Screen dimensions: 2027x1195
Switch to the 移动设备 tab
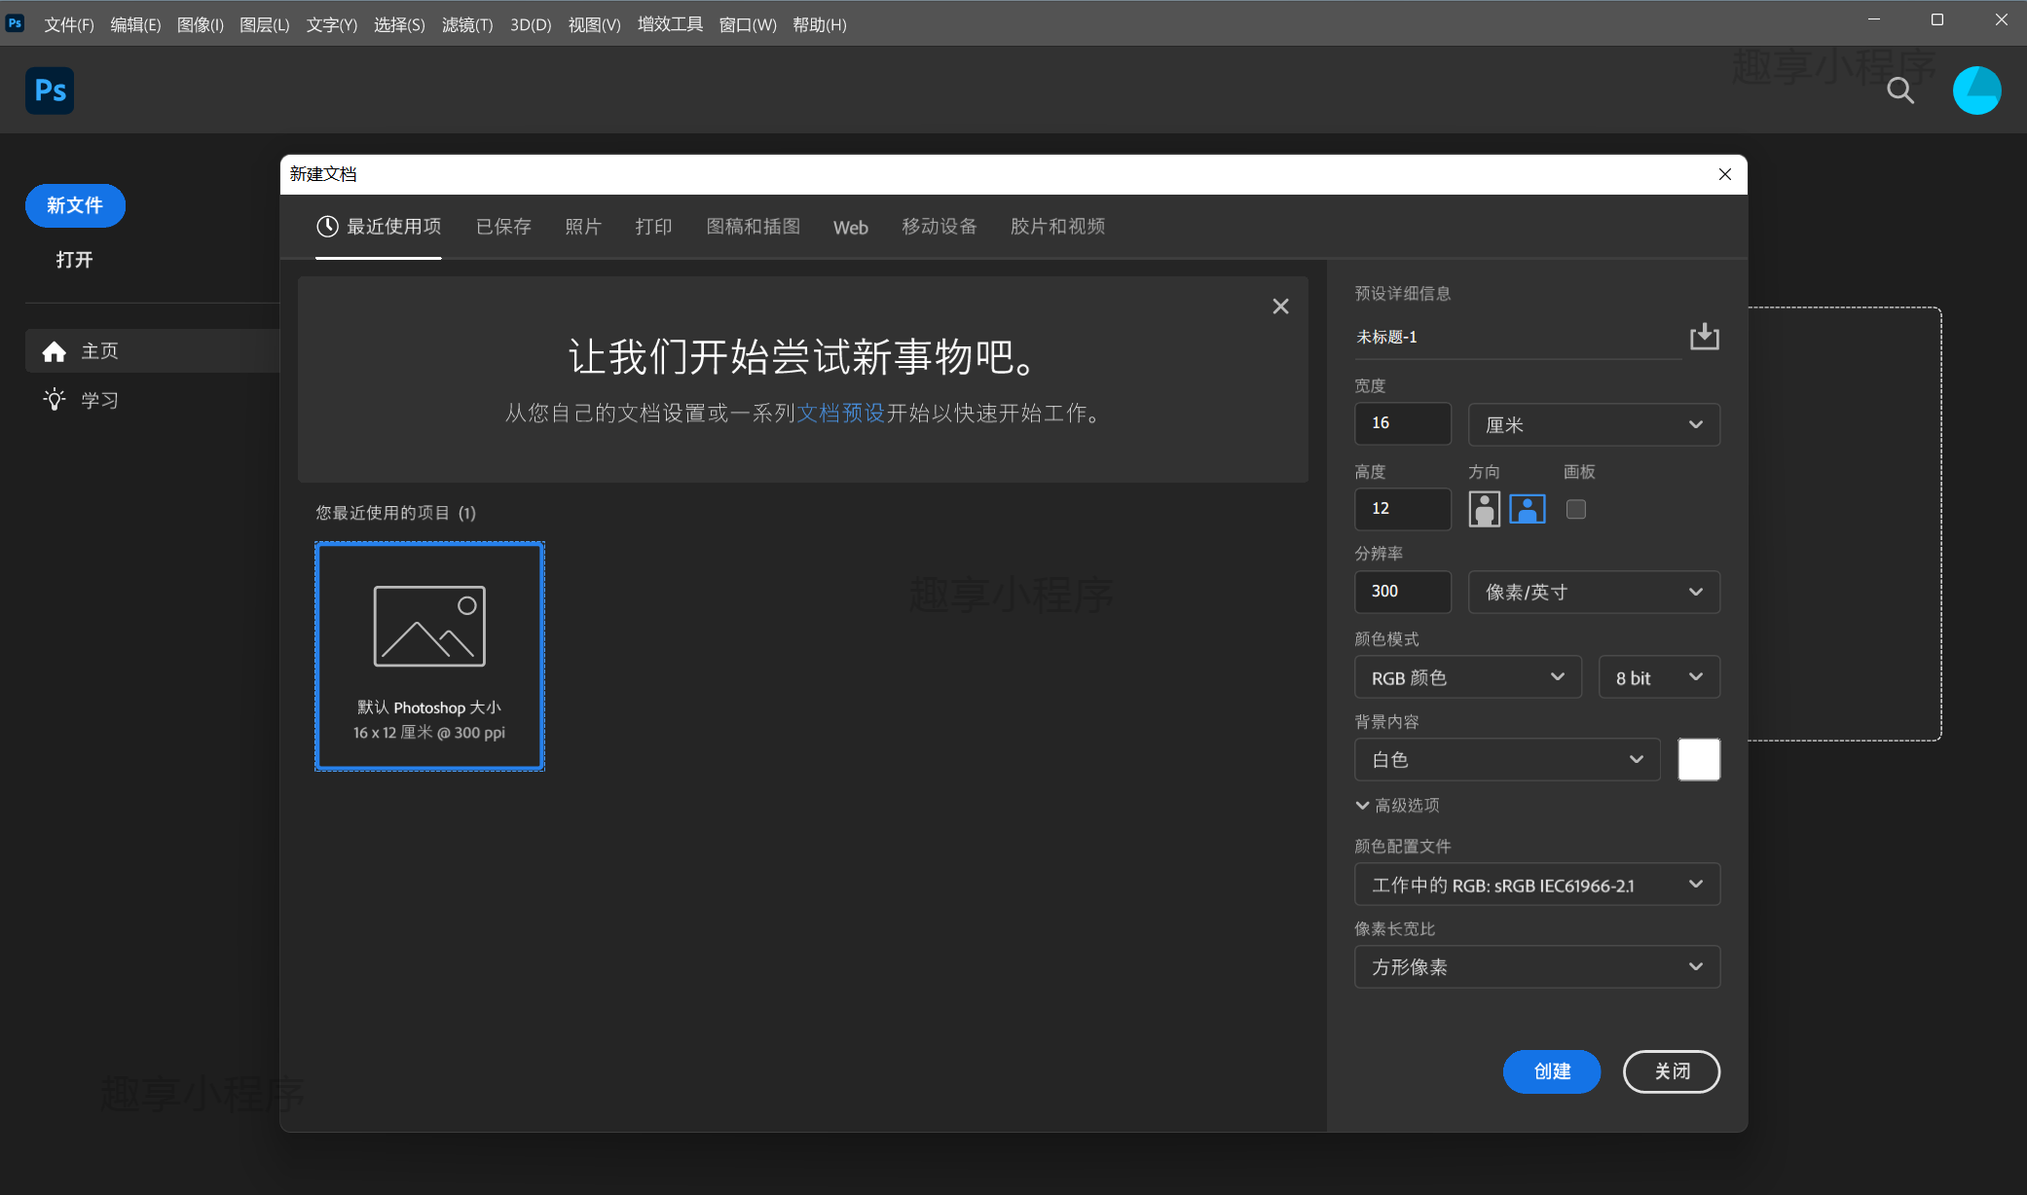pyautogui.click(x=939, y=227)
